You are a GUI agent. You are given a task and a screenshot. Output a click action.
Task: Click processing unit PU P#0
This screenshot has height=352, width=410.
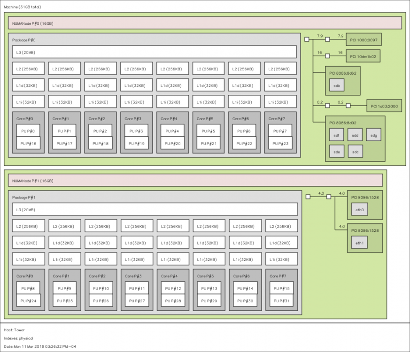(28, 130)
